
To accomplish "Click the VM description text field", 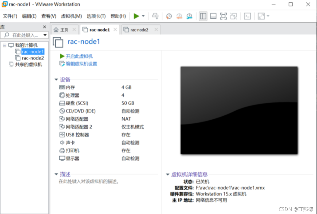I will point(89,181).
